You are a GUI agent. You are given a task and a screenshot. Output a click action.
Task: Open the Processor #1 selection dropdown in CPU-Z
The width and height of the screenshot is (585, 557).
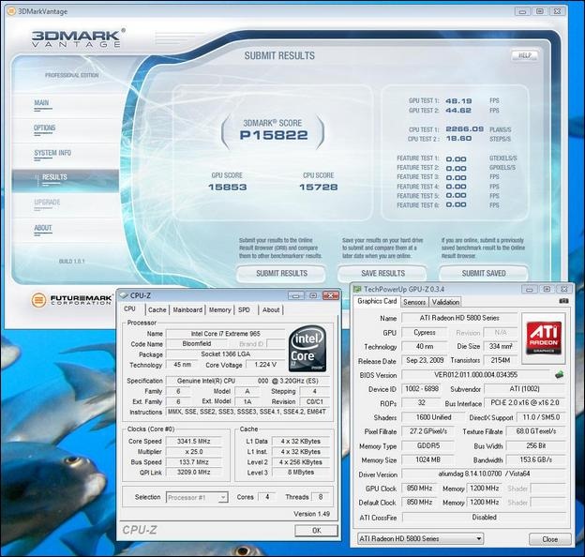point(197,497)
